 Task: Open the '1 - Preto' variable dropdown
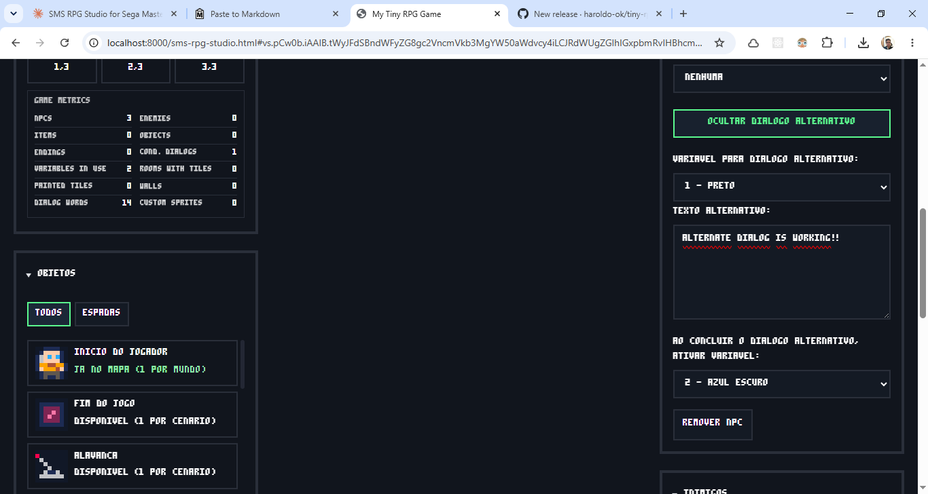(781, 187)
